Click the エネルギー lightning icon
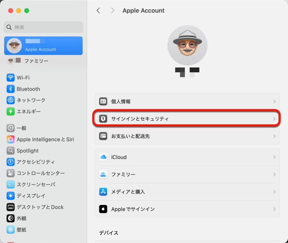Viewport: 288px width, 243px height. [x=11, y=111]
